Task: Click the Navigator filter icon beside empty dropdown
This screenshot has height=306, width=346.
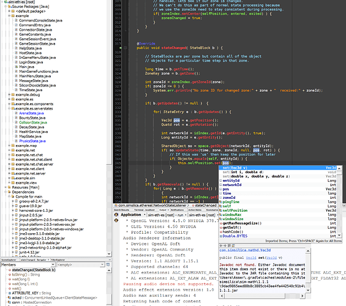Action: point(108,264)
